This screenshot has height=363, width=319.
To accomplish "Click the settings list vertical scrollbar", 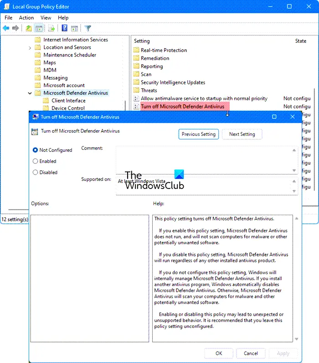I will point(314,139).
